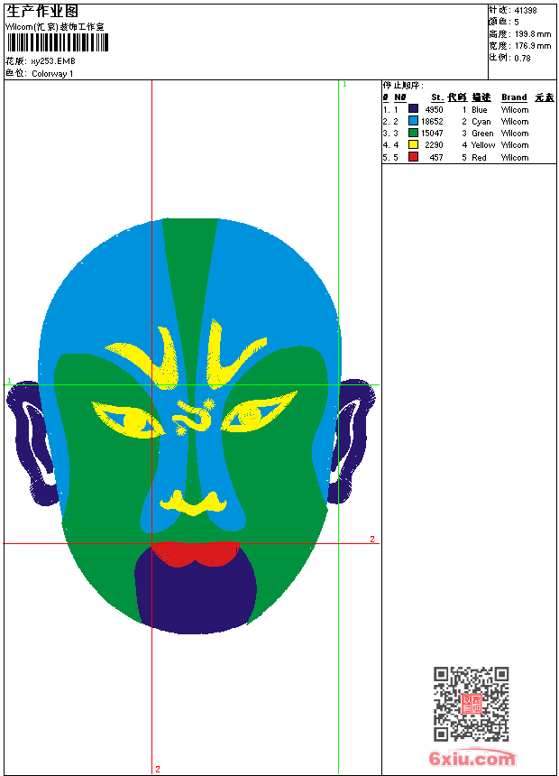Click the 'Brand' column header
Viewport: 559px width, 776px height.
tap(514, 97)
